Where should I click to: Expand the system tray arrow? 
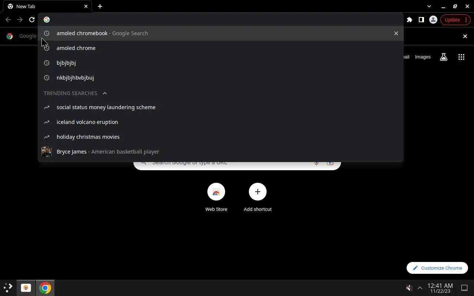pyautogui.click(x=420, y=288)
